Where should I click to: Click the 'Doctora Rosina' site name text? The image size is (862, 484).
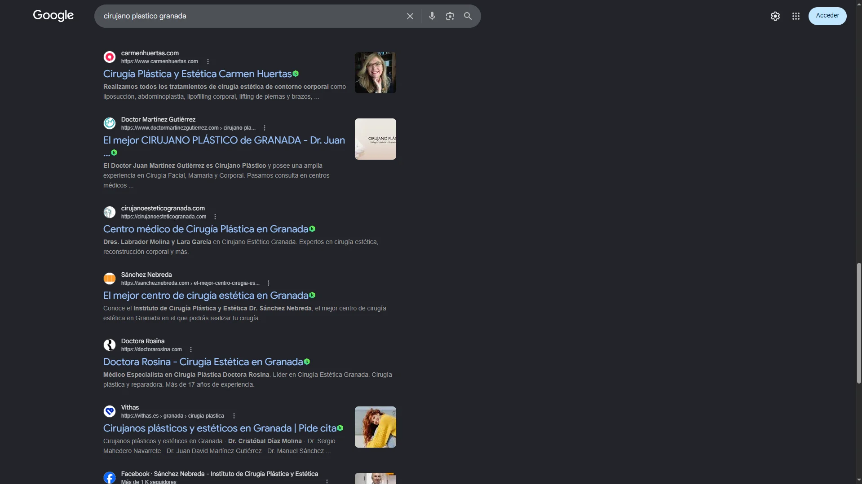(143, 341)
